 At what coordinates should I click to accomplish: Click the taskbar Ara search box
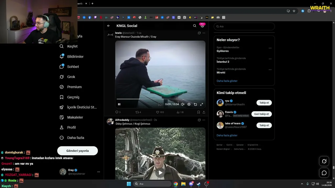(x=152, y=184)
